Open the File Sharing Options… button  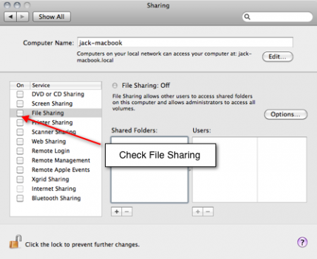pos(286,114)
